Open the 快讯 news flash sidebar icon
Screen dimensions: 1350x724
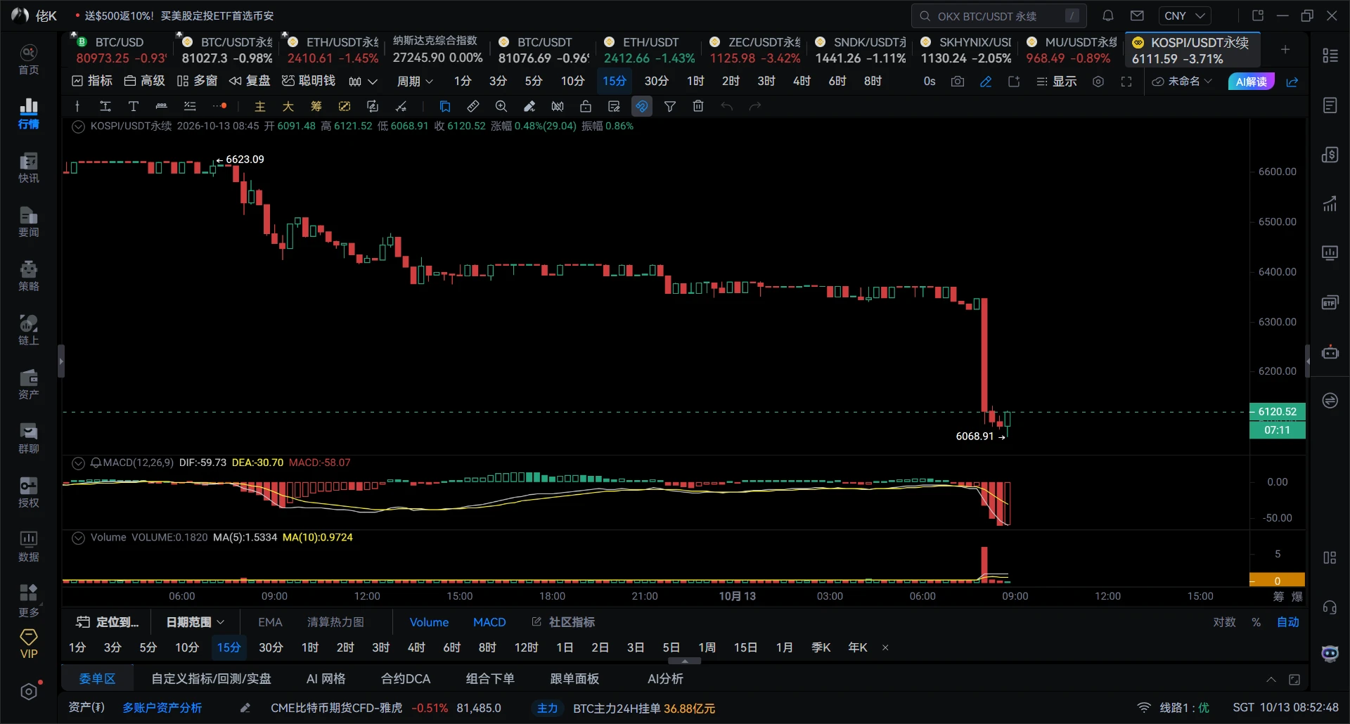[x=29, y=167]
